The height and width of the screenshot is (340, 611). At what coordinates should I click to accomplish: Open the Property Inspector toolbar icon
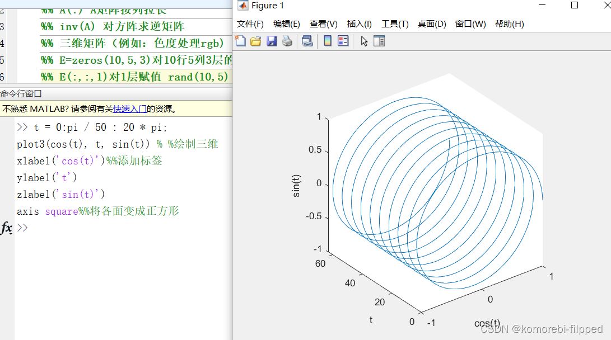point(379,41)
